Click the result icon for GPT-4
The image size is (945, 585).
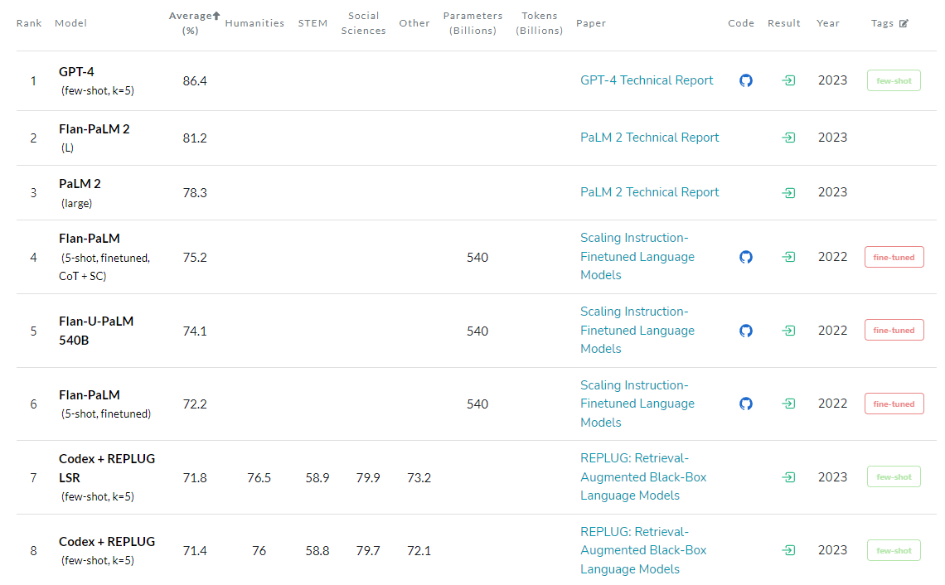[x=788, y=80]
